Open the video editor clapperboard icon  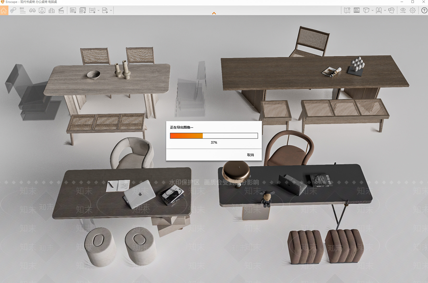[x=61, y=10]
